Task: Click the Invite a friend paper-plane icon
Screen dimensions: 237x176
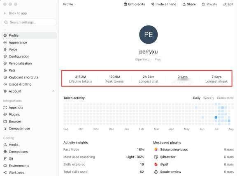Action: coord(153,4)
